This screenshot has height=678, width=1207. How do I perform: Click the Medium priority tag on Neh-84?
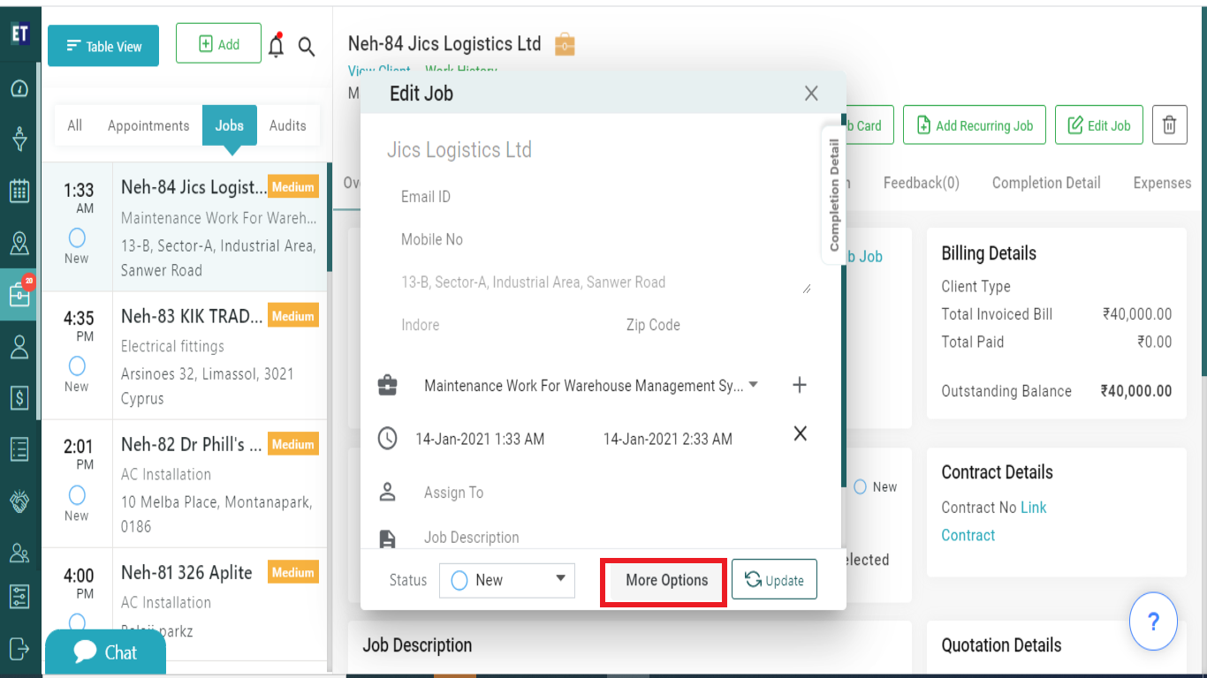click(293, 187)
